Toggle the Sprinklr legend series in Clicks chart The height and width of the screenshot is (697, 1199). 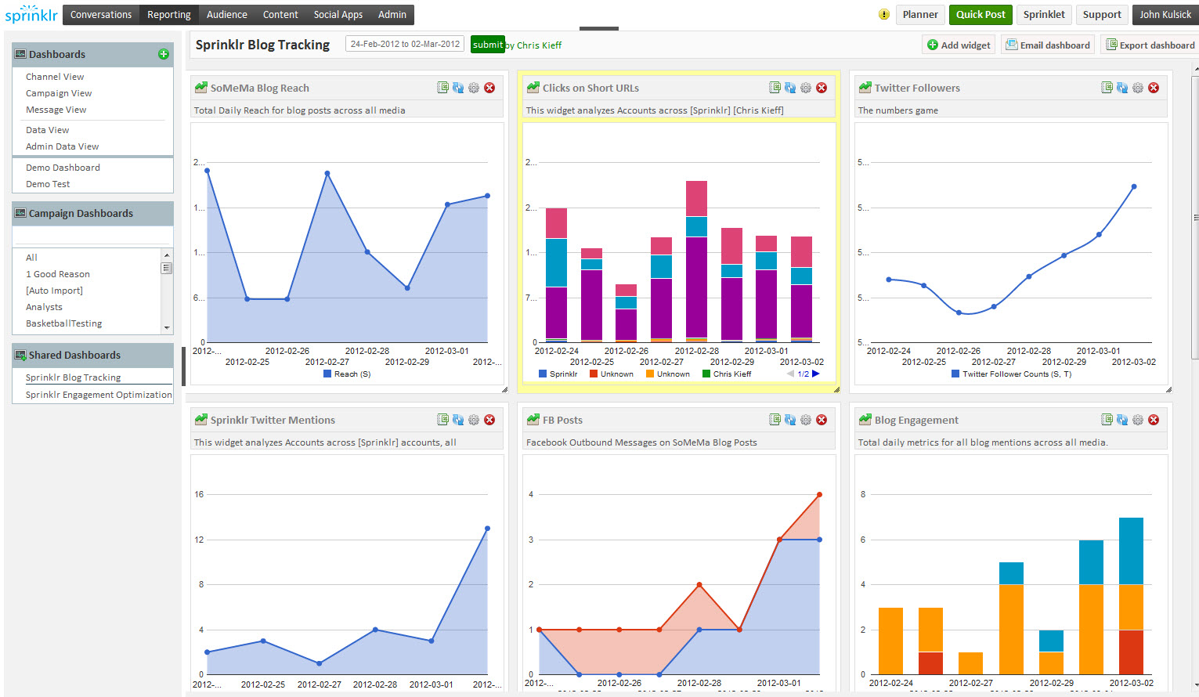pos(558,374)
